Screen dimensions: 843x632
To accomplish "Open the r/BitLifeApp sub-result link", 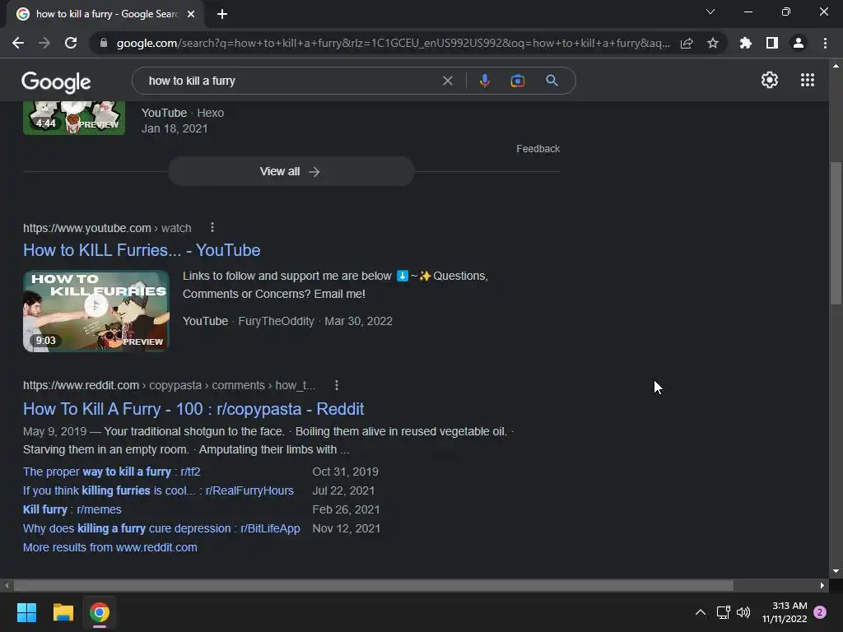I will click(161, 528).
